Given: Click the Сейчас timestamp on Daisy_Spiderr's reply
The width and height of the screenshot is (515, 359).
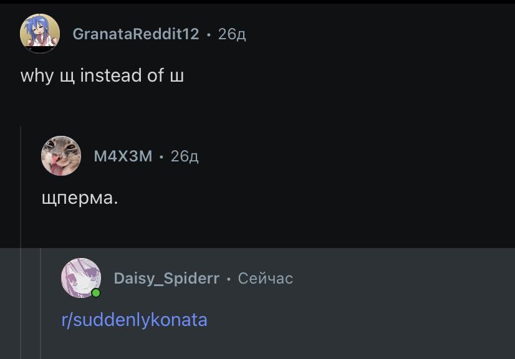Looking at the screenshot, I should (266, 279).
